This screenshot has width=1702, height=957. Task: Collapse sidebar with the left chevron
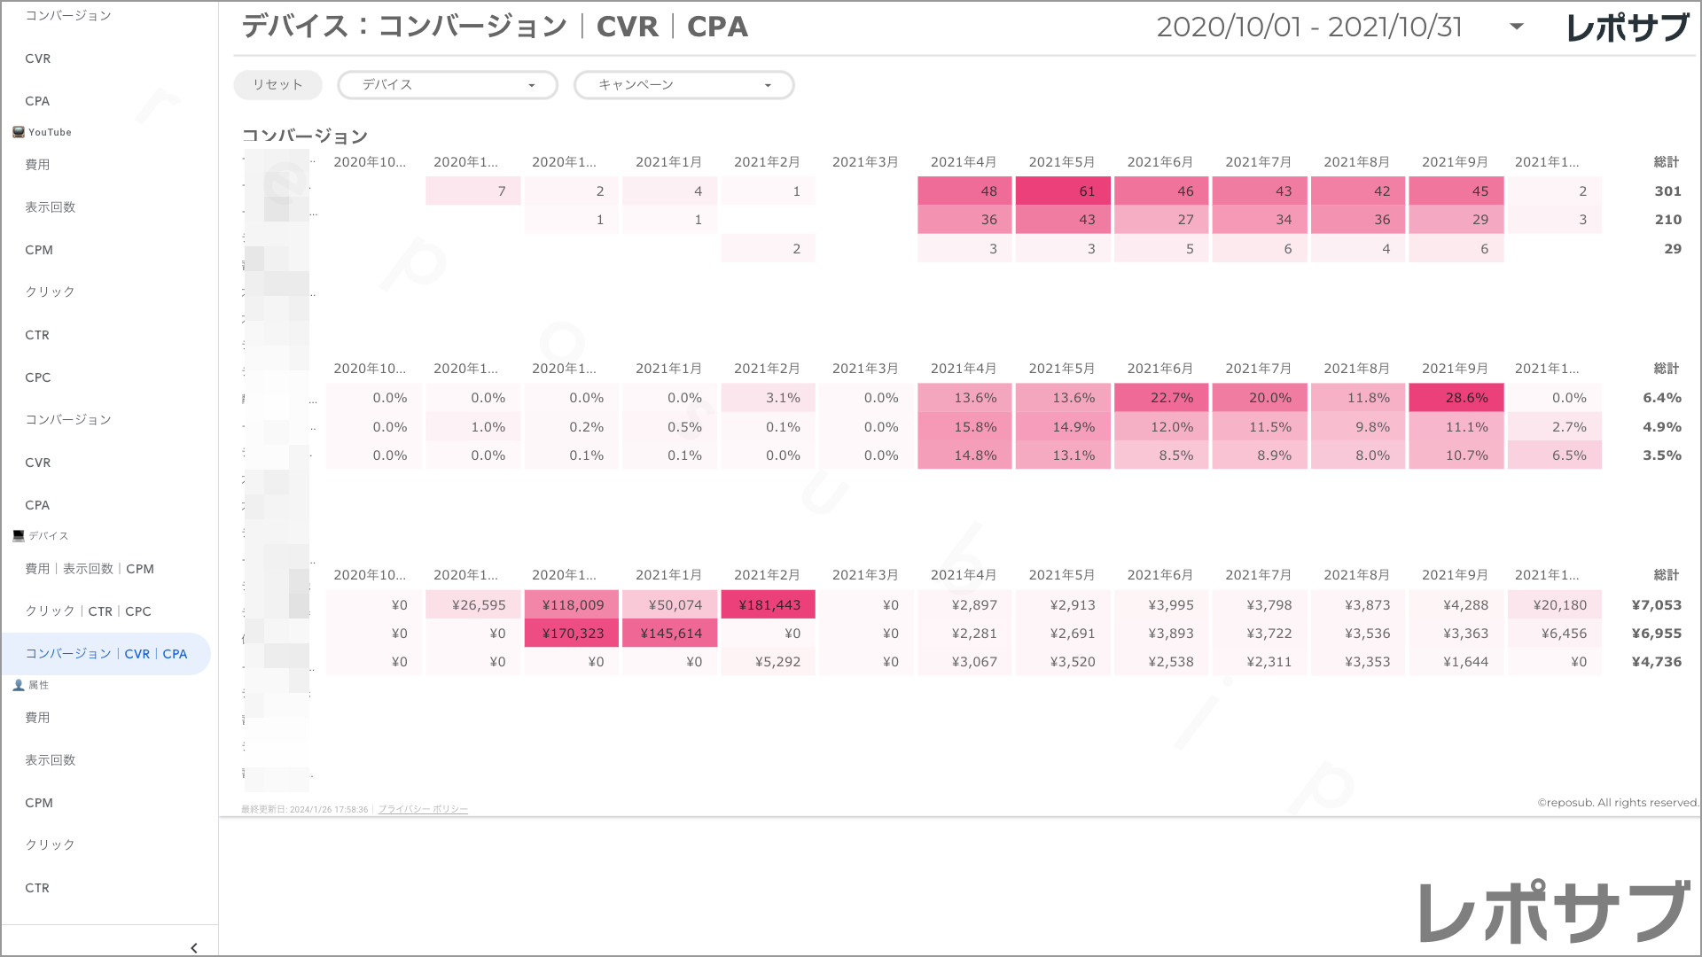[194, 948]
